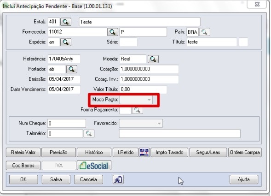Click the I.Retido button
The width and height of the screenshot is (271, 196).
(126, 153)
